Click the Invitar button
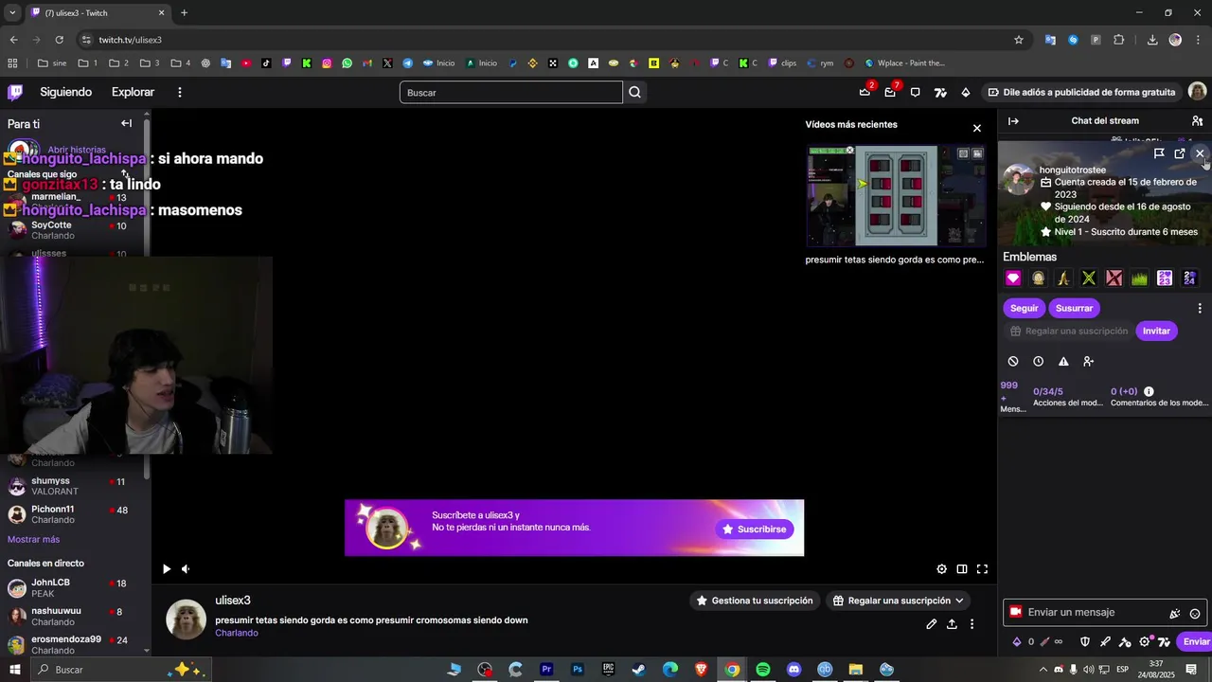1212x682 pixels. pyautogui.click(x=1156, y=331)
